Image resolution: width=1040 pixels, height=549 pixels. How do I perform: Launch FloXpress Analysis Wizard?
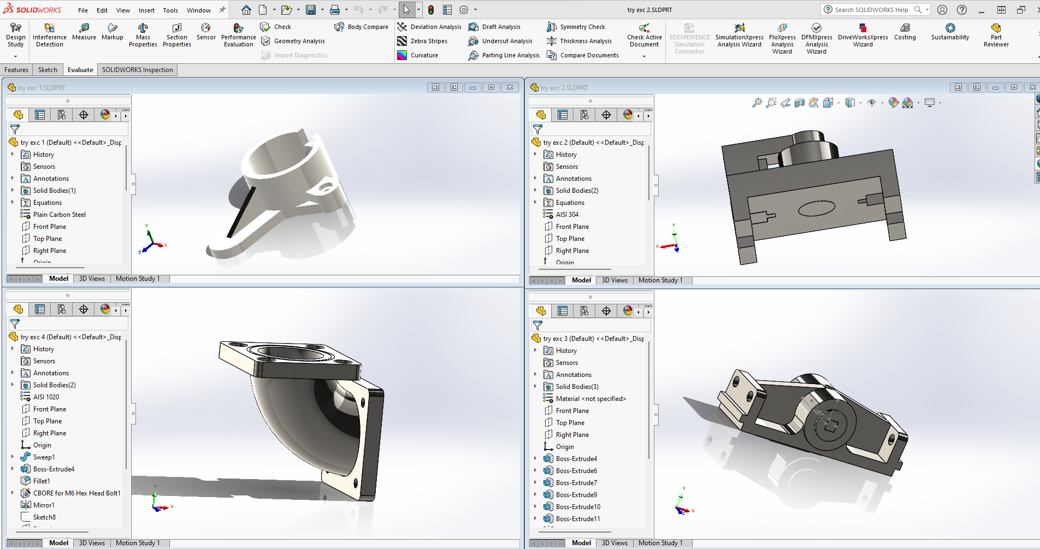pos(782,38)
